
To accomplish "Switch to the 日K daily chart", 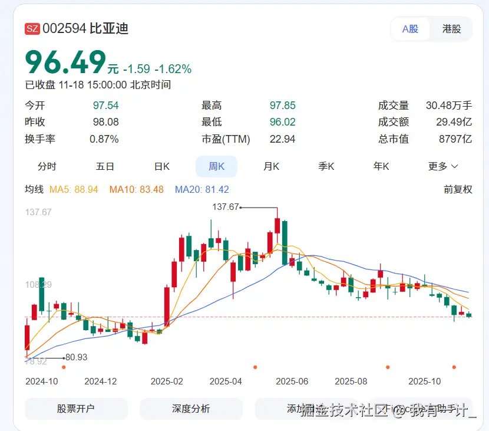I will (161, 166).
